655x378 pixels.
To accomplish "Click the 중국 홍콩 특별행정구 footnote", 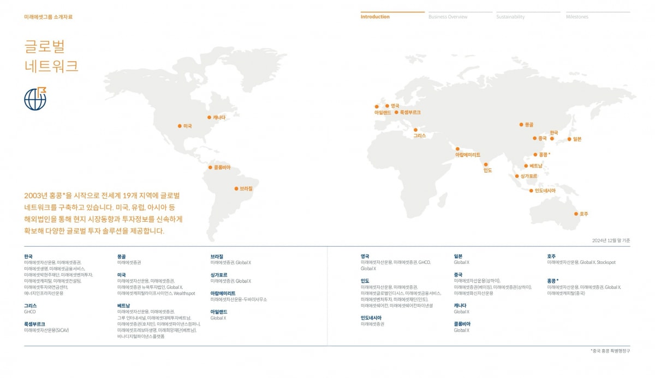I will click(610, 351).
